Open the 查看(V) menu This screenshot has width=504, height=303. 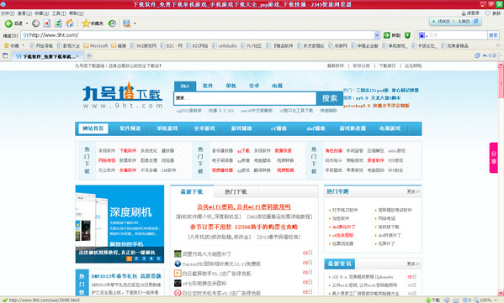[x=24, y=13]
